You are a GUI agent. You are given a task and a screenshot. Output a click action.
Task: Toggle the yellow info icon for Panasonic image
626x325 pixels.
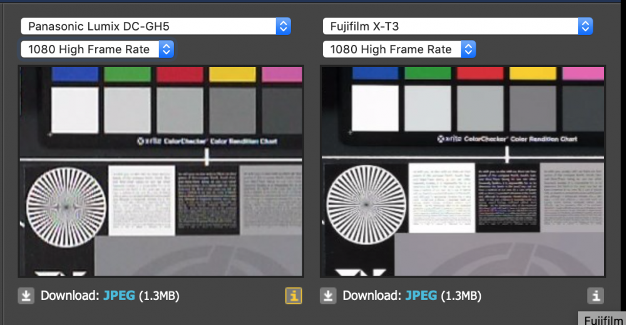293,296
